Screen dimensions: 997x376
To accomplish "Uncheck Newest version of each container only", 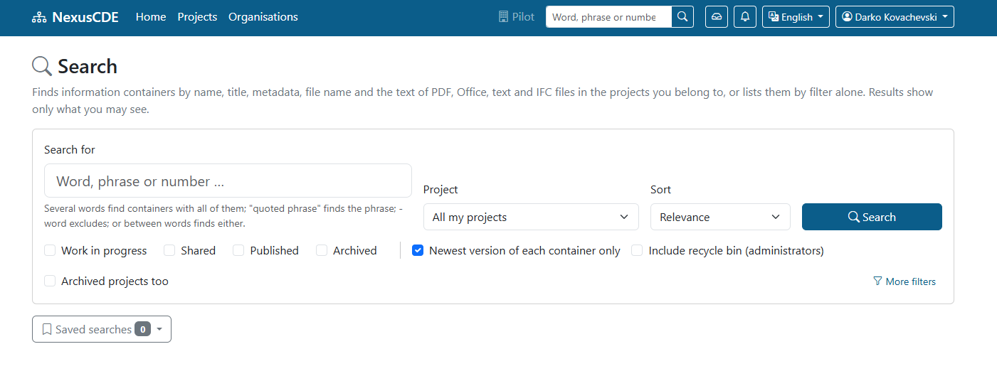I will point(418,250).
